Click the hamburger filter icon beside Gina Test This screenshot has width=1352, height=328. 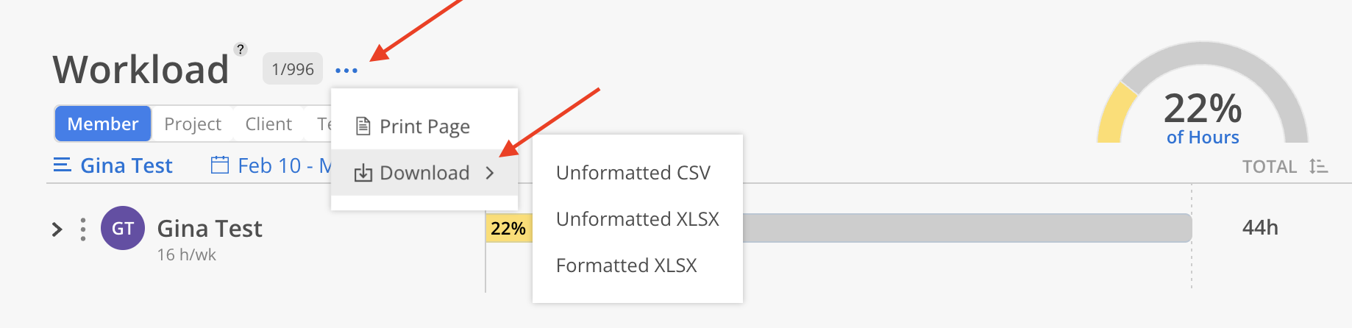[63, 165]
